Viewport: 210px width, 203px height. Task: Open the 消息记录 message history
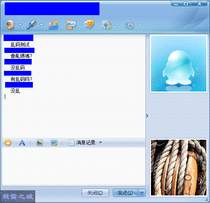[82, 142]
